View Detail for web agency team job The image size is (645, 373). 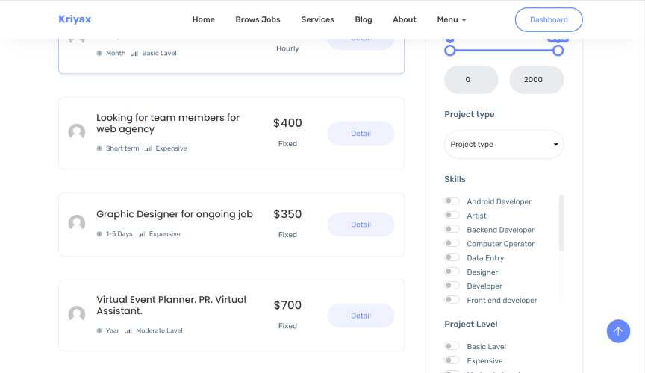point(361,134)
